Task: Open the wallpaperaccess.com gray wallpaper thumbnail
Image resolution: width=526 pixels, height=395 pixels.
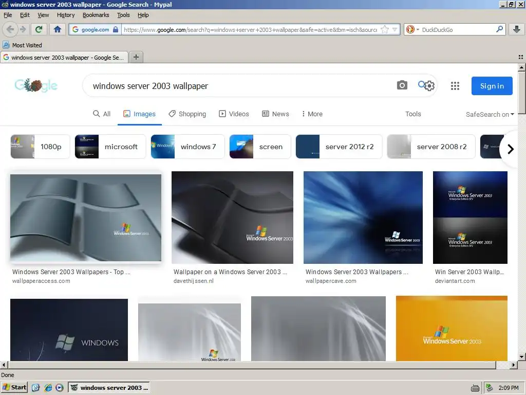Action: [x=86, y=218]
